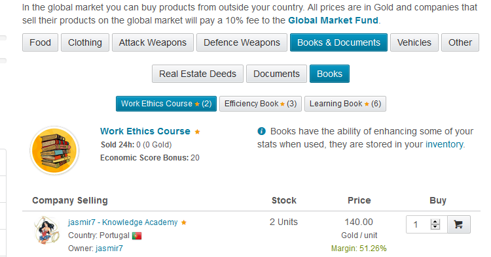Click the stacked books product image
491x257 pixels.
54,150
